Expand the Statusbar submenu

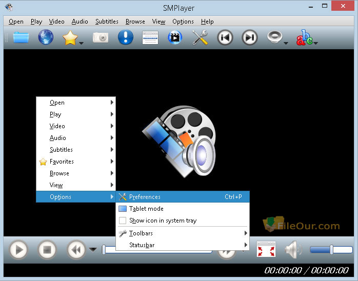tap(183, 245)
